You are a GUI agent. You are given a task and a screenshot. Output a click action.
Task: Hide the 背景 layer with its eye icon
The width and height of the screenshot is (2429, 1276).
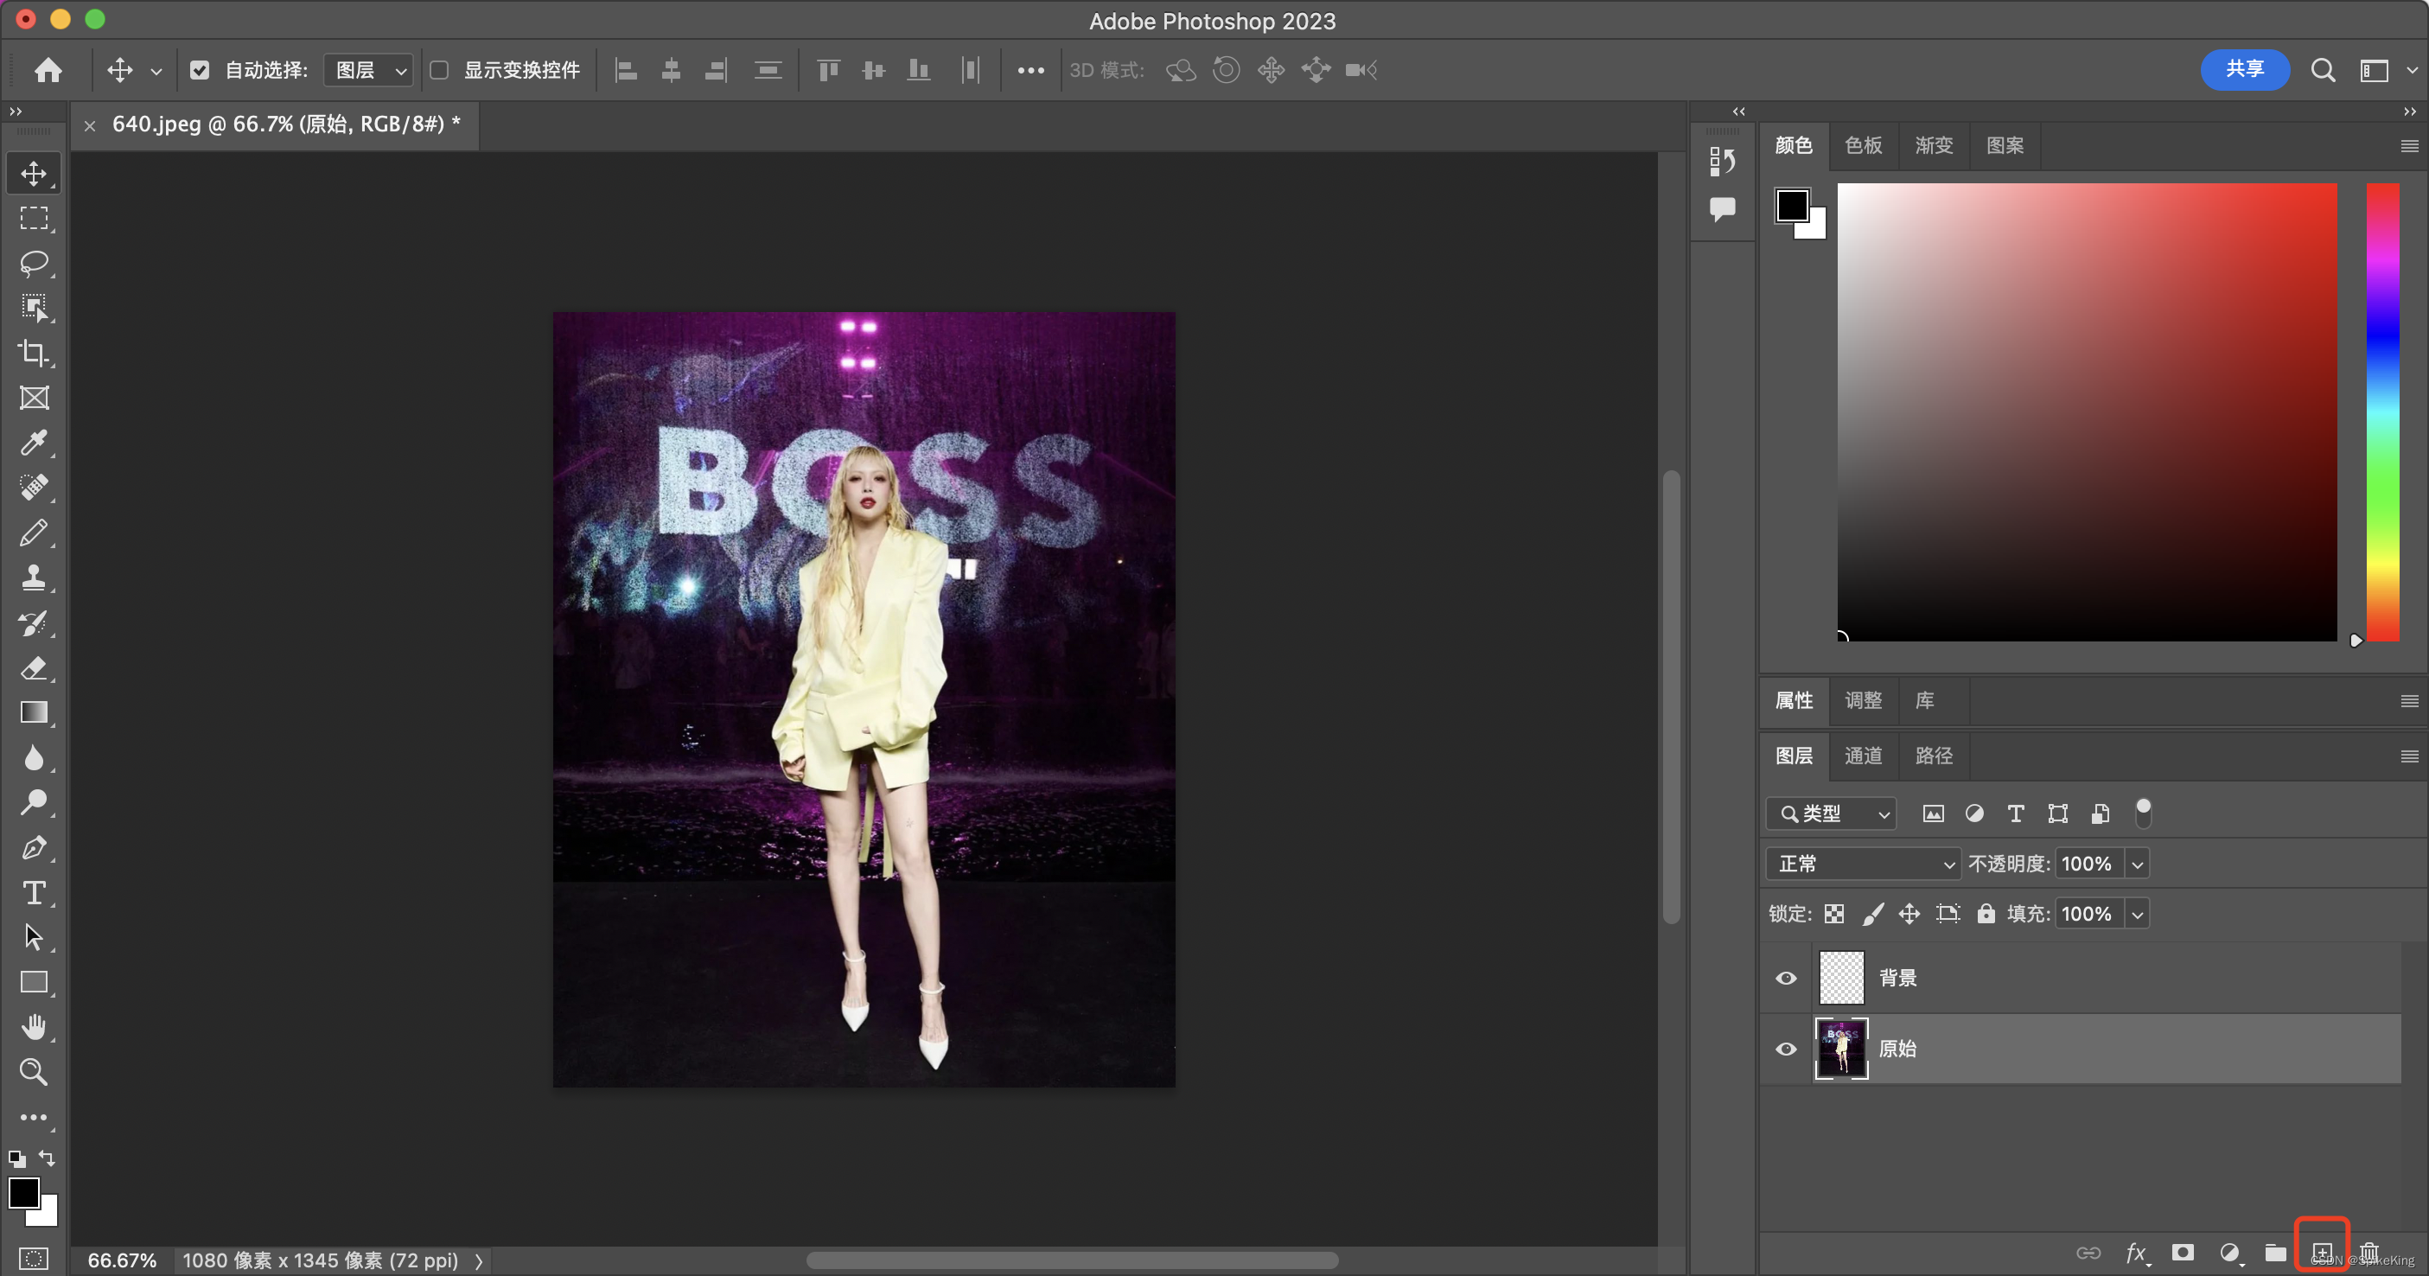1786,978
